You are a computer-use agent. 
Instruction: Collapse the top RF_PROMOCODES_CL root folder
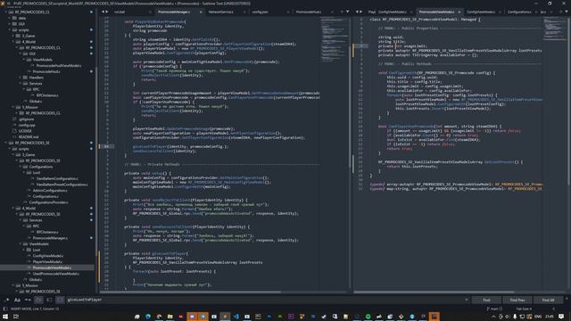tap(6, 12)
